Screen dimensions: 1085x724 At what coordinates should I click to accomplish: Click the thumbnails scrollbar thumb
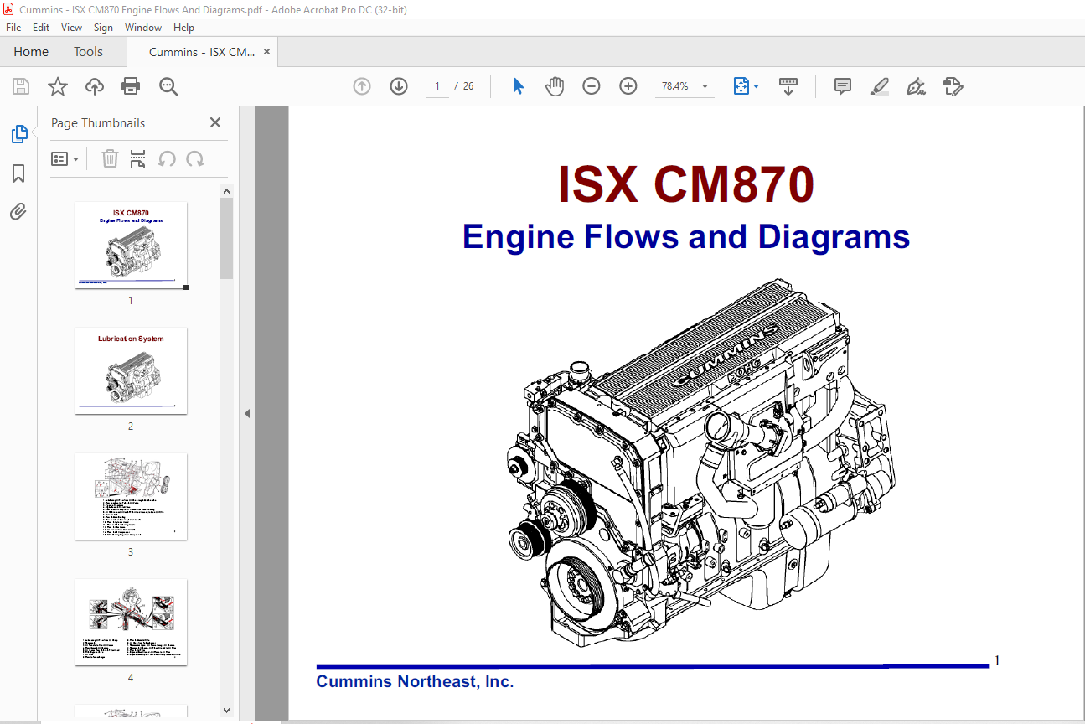coord(226,238)
